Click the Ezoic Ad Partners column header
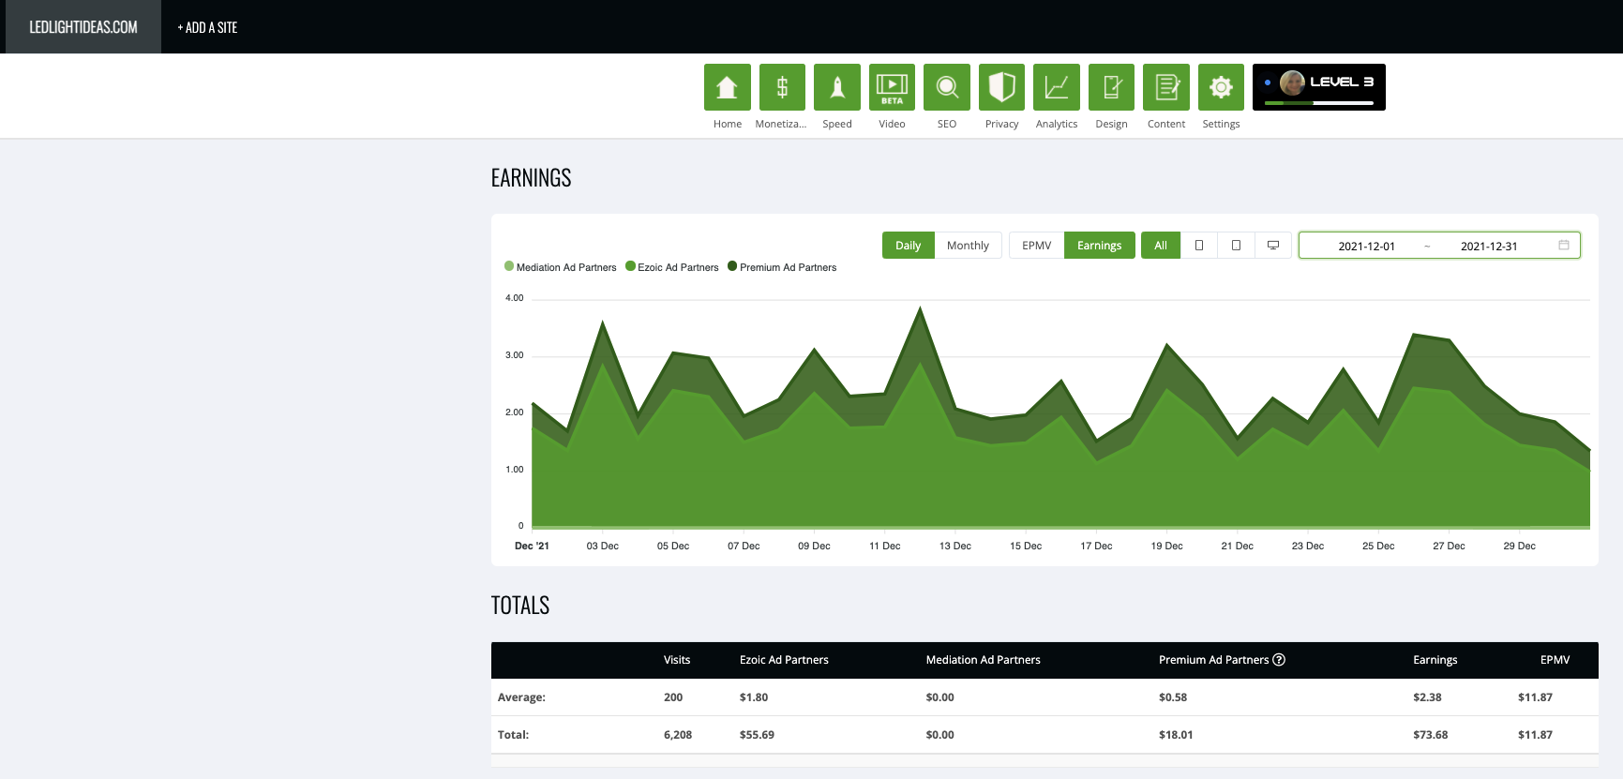 784,660
